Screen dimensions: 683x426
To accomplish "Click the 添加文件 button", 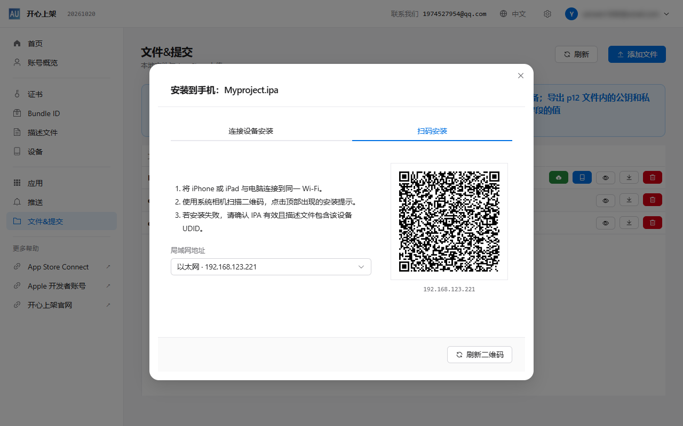I will (x=637, y=54).
